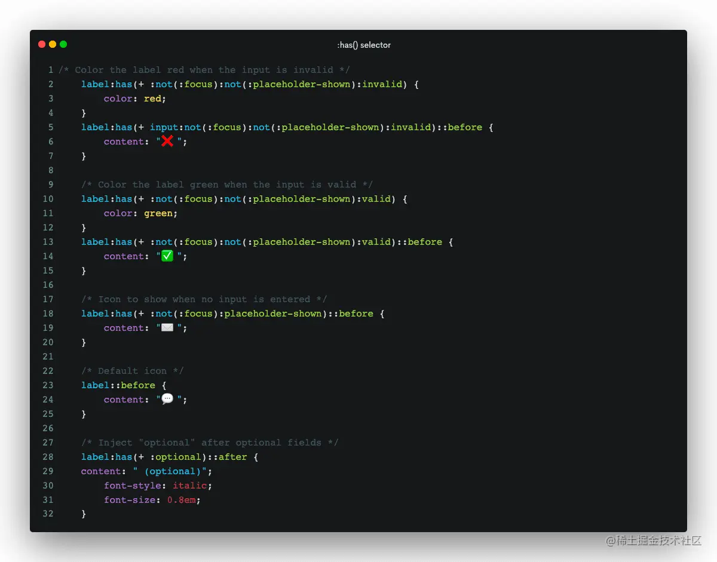
Task: Click the comment about injecting "optional" on line 27
Action: click(x=210, y=443)
